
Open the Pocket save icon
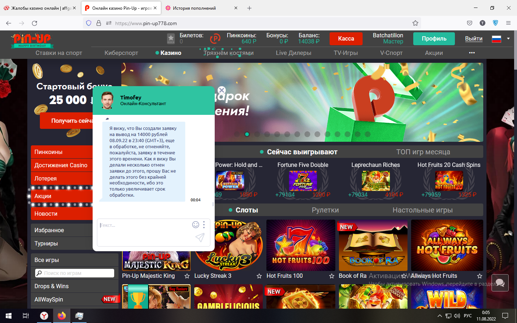click(470, 23)
